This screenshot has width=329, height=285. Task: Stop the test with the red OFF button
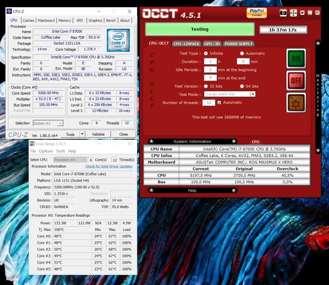[x=296, y=80]
